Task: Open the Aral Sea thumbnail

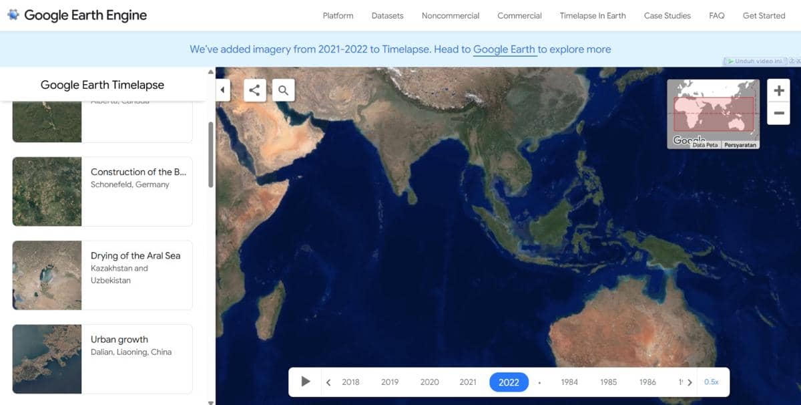Action: point(47,275)
